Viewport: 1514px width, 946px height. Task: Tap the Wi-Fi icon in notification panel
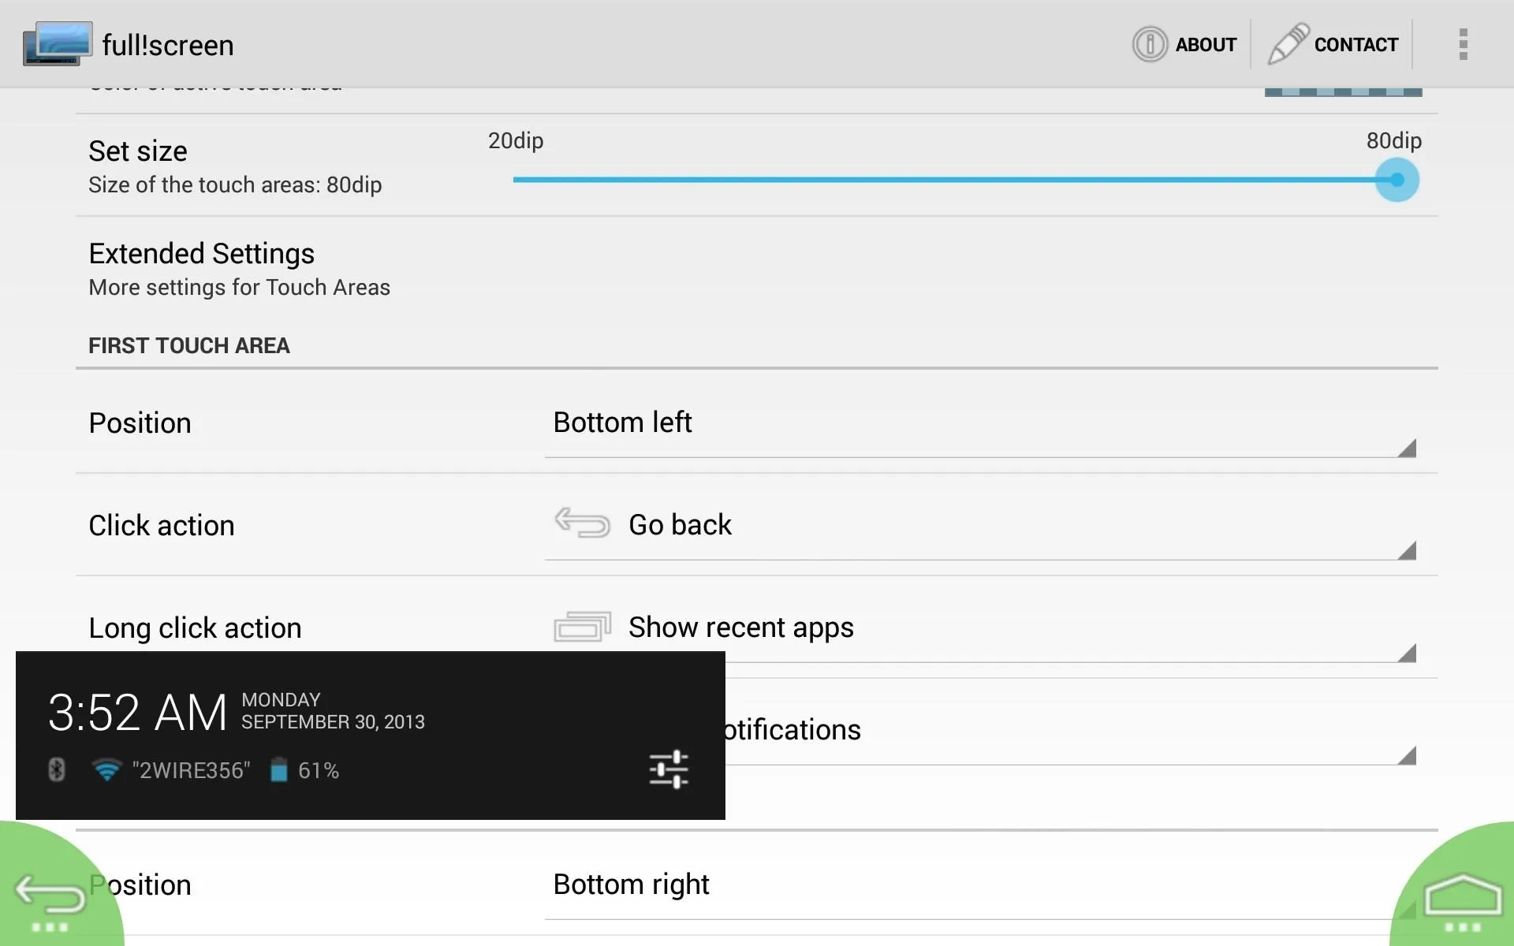106,769
